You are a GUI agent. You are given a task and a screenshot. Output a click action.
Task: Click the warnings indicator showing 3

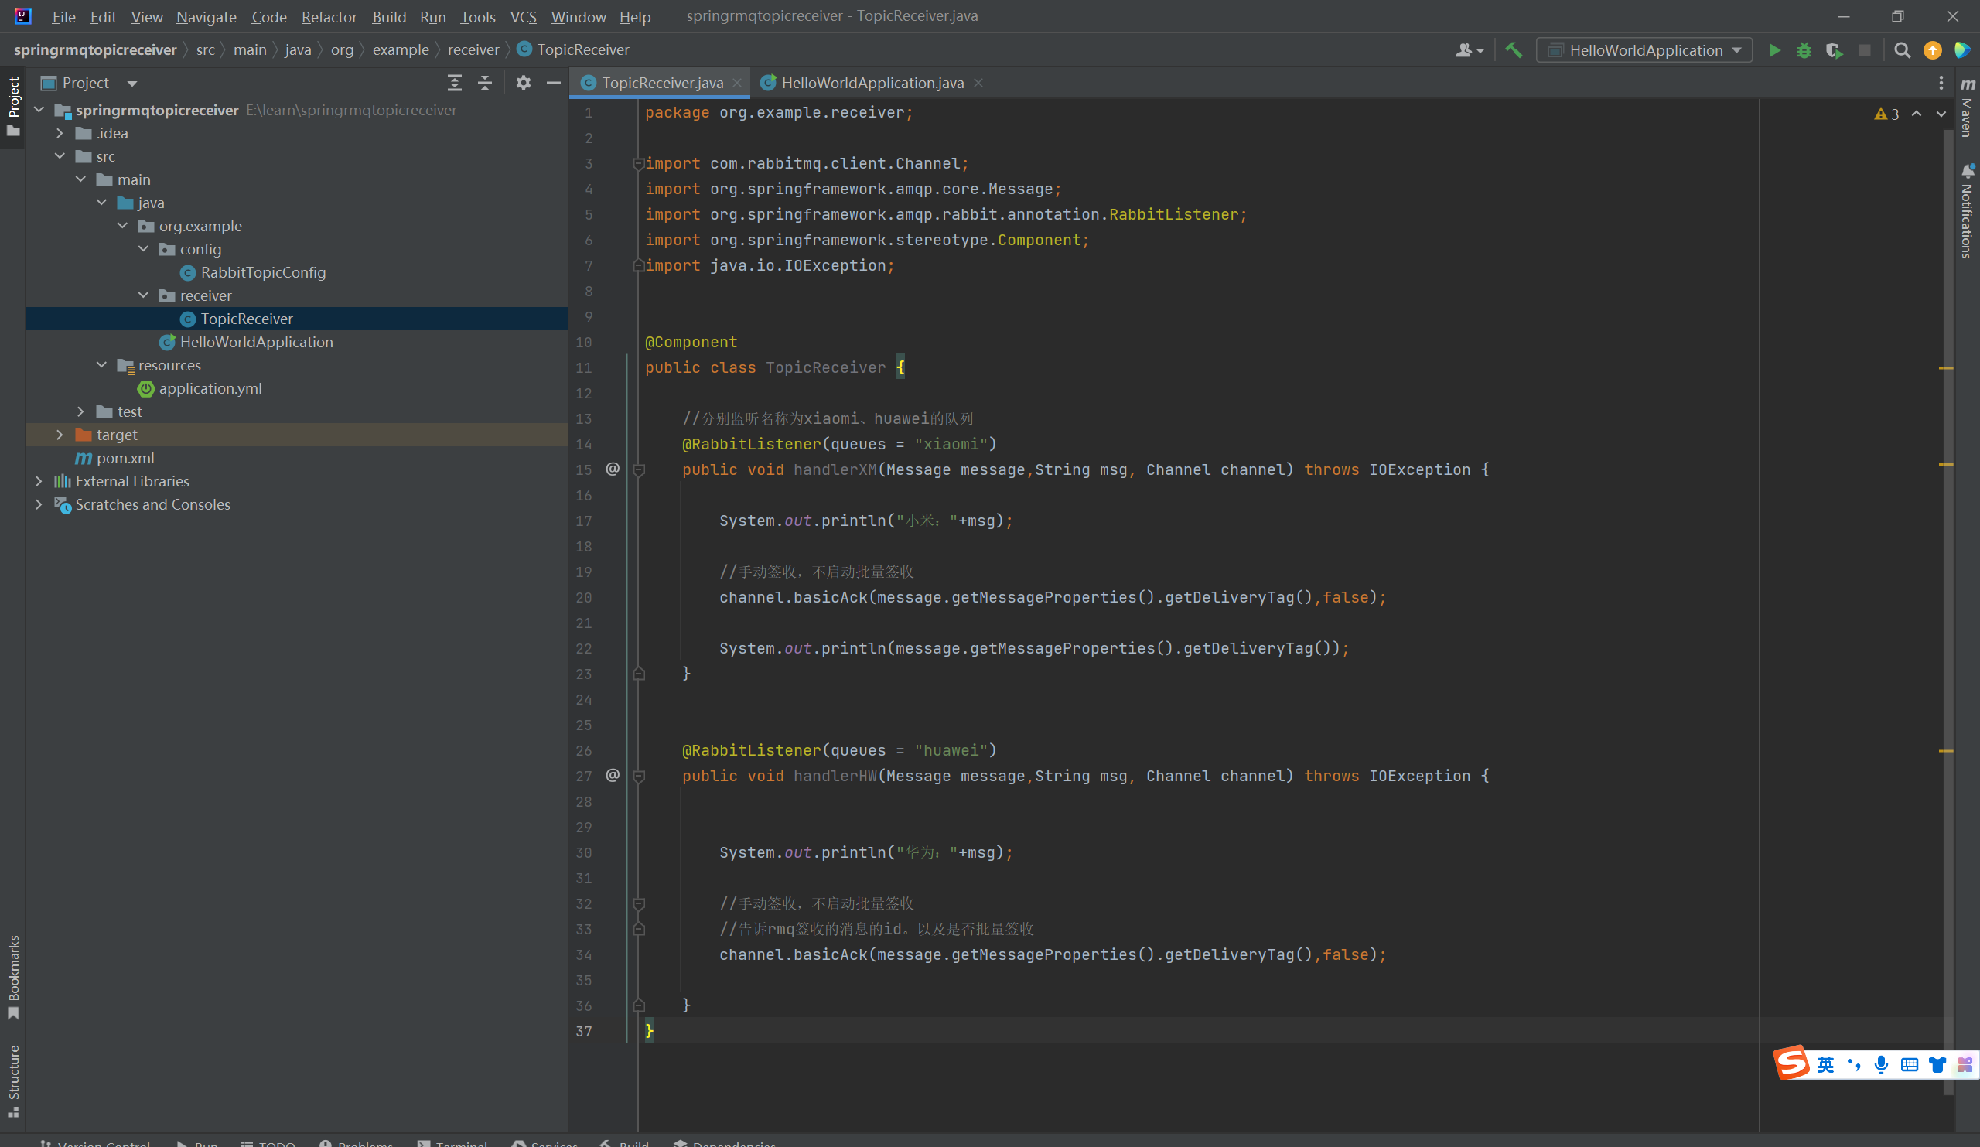(1887, 114)
